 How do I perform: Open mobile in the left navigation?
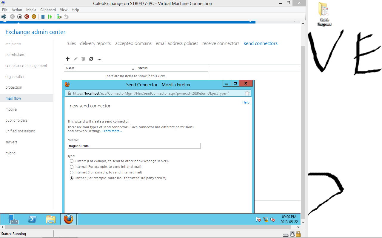click(11, 109)
